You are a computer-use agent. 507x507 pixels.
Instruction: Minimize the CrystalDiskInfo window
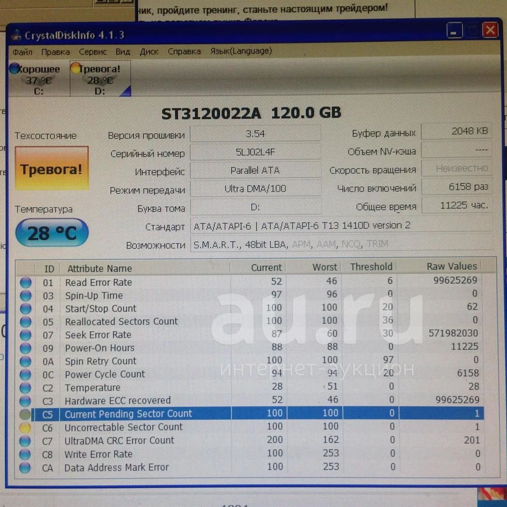pos(454,31)
